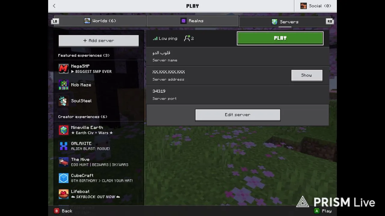Click the MegaSMP server icon

point(63,69)
